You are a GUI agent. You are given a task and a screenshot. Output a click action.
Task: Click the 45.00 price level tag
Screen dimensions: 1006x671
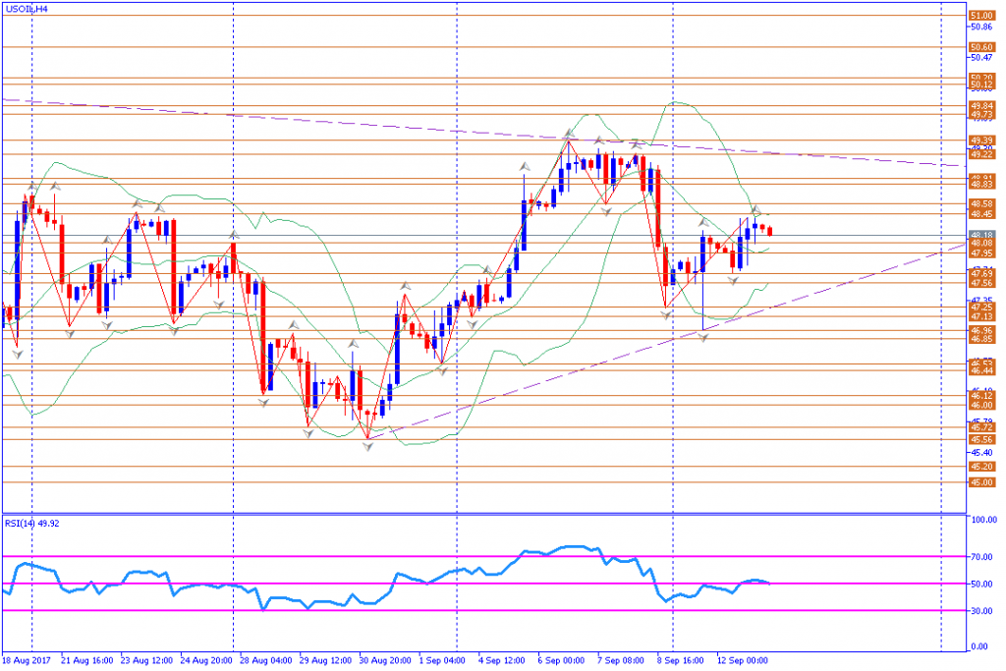point(981,482)
